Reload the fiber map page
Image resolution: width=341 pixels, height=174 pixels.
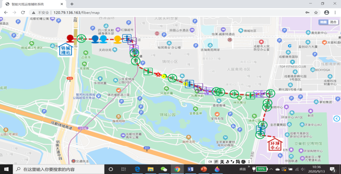tap(23, 12)
